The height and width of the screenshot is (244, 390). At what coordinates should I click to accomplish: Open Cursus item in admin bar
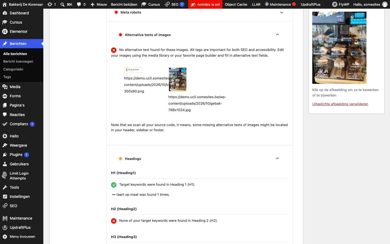tap(151, 4)
